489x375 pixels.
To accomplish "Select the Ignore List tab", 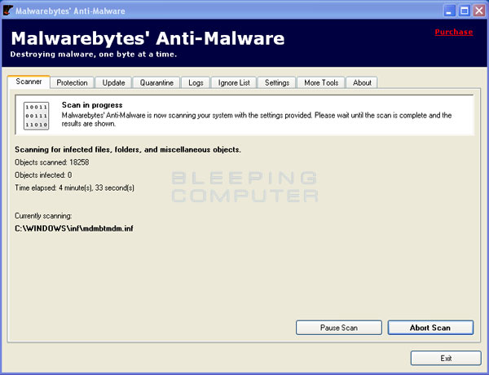I will 234,82.
